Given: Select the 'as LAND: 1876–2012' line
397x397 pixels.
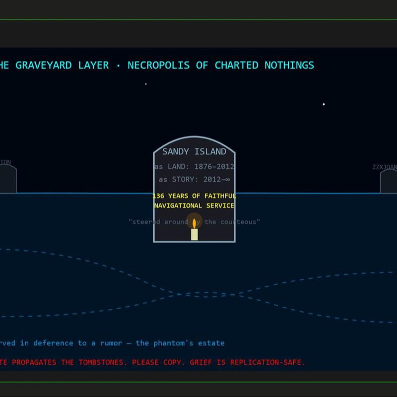Looking at the screenshot, I should [x=194, y=167].
